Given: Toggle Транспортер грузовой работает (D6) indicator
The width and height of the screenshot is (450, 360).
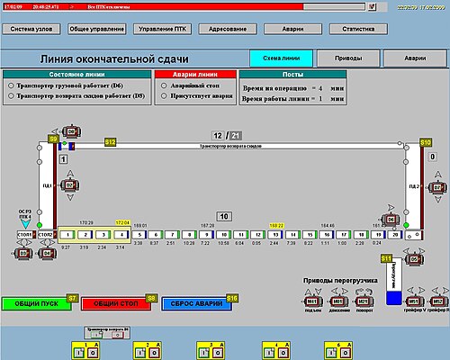Looking at the screenshot, I should coord(11,85).
